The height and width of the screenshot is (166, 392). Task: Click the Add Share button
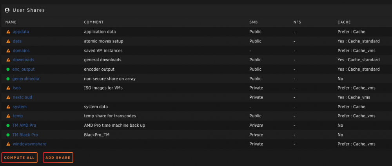pyautogui.click(x=58, y=158)
